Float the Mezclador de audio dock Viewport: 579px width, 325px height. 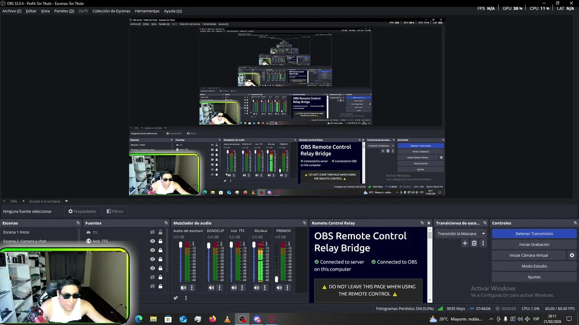(x=304, y=223)
